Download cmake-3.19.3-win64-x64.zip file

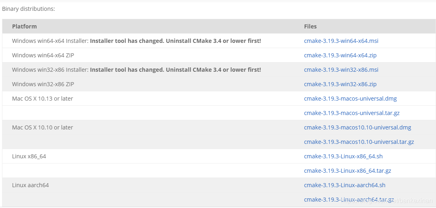340,55
